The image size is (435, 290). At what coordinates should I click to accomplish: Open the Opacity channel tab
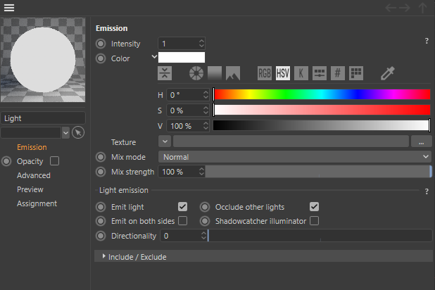point(30,161)
